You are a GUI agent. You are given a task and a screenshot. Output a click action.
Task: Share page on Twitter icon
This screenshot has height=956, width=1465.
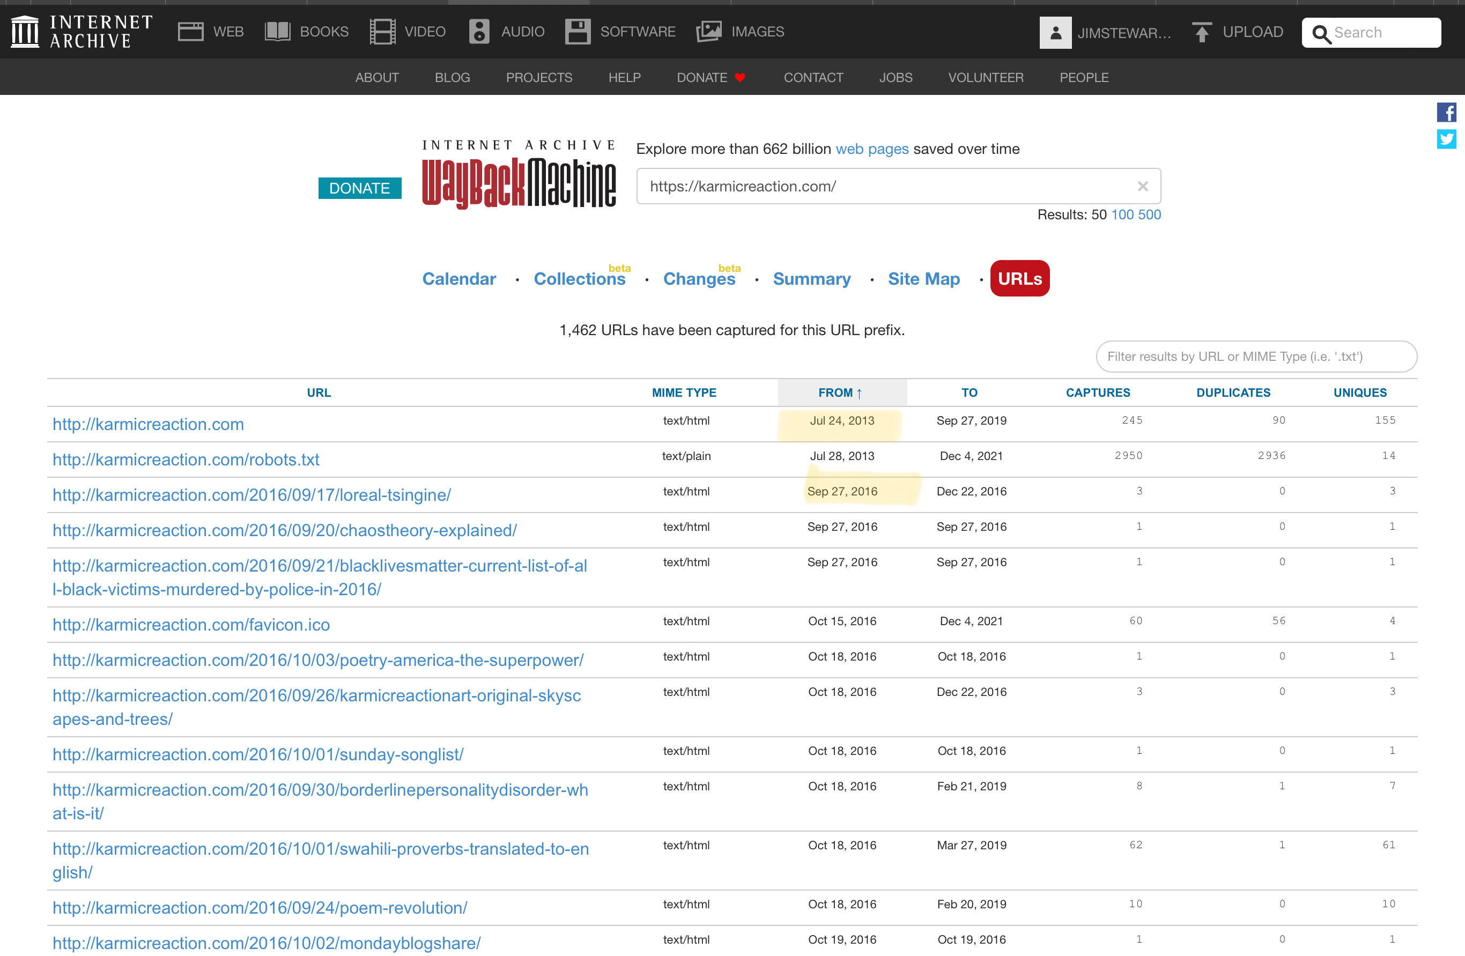click(x=1447, y=139)
